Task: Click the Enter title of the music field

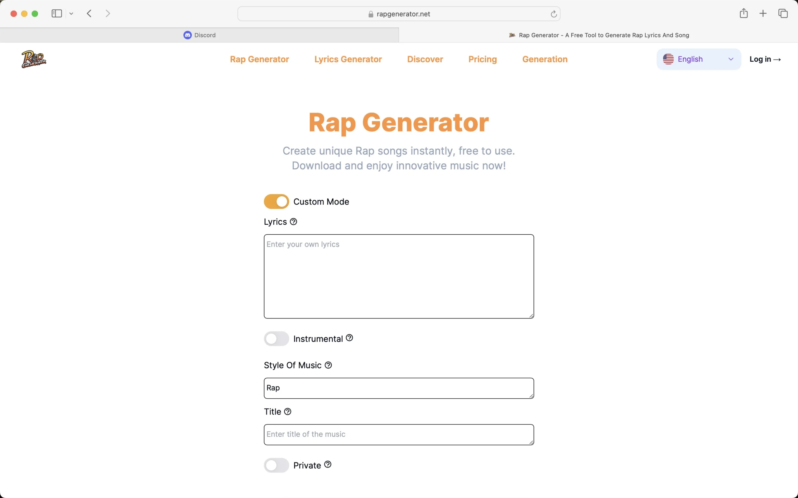Action: point(398,434)
